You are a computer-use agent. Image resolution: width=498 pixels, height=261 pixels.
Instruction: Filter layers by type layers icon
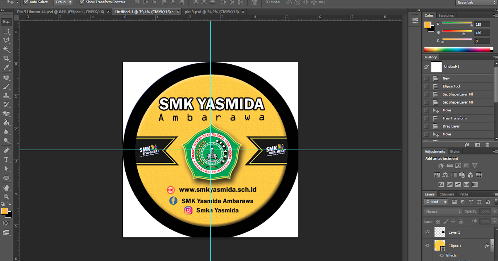[471, 202]
